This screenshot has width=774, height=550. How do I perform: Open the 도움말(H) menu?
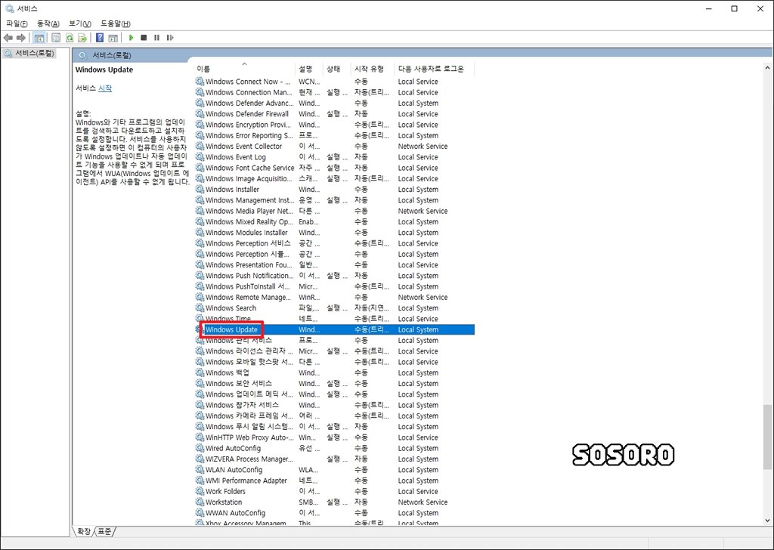click(116, 23)
